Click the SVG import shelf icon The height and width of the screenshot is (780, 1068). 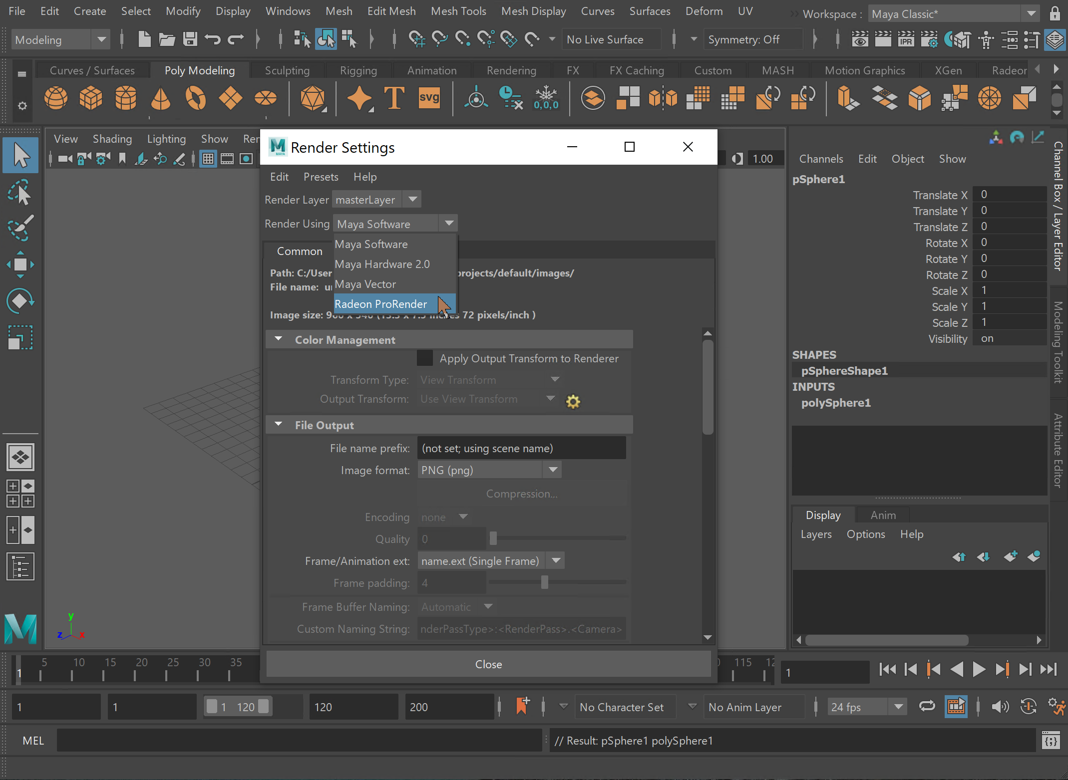(x=429, y=98)
